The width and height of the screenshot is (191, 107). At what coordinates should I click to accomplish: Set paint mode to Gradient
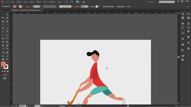click(x=5, y=71)
